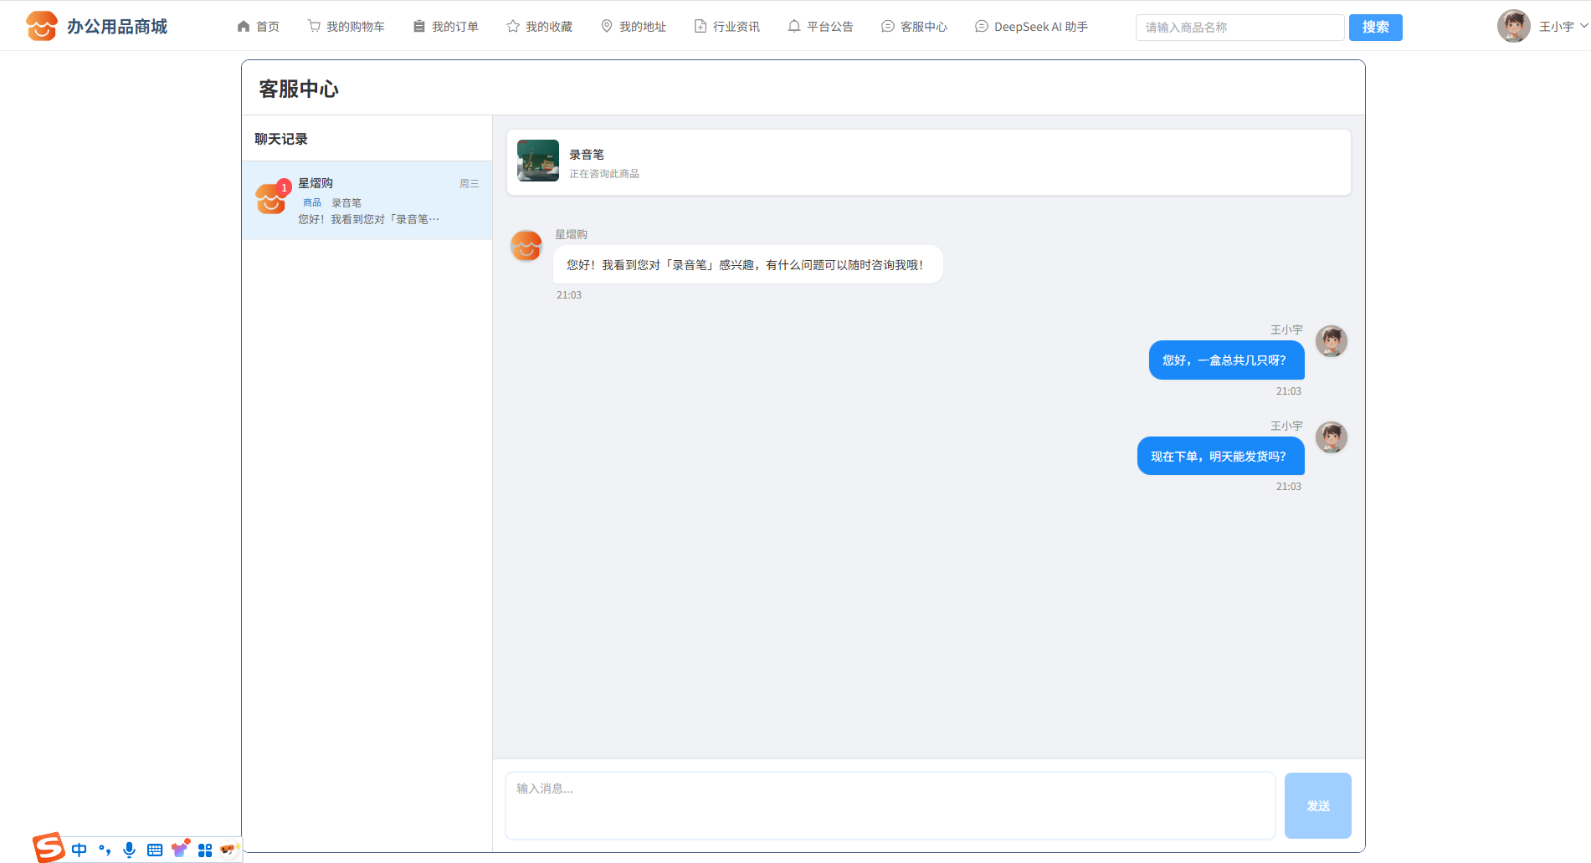This screenshot has width=1591, height=863.
Task: Go to 首页 home page
Action: [x=258, y=27]
